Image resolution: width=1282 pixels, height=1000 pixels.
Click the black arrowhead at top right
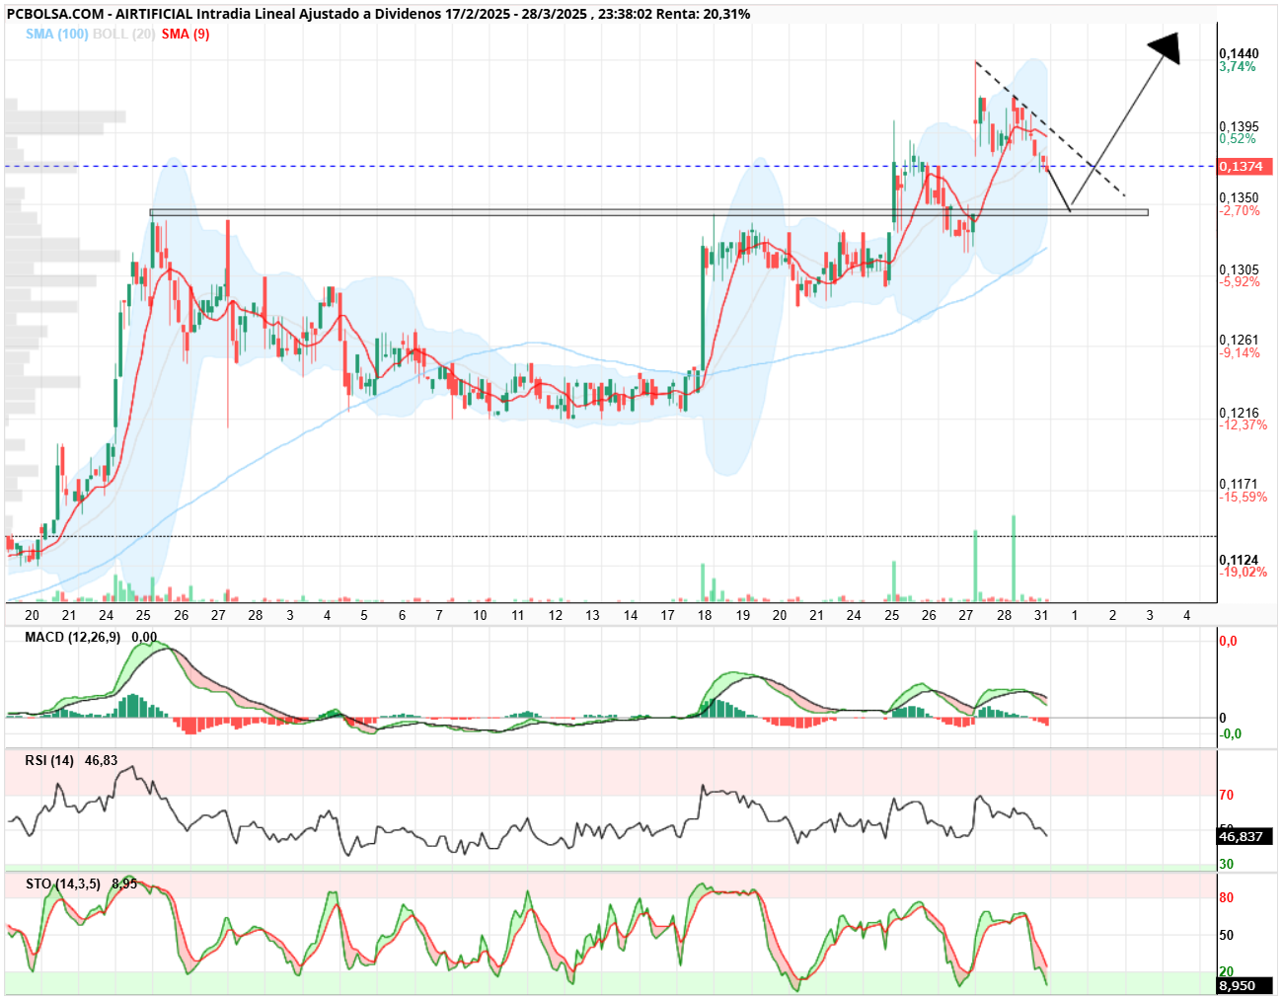1165,48
